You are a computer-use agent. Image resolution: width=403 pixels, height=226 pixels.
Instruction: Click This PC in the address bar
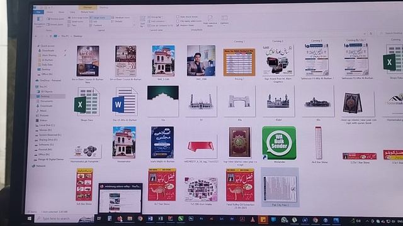(65, 36)
